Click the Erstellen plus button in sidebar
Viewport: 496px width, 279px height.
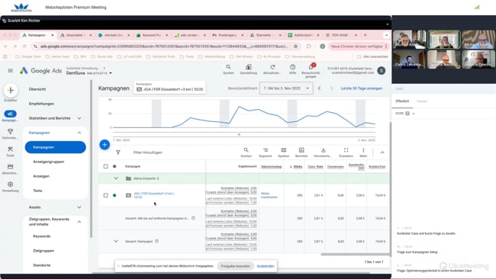coord(11,91)
